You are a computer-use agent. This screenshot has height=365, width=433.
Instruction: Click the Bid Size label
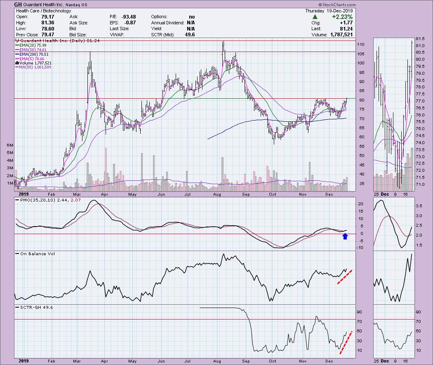(78, 35)
